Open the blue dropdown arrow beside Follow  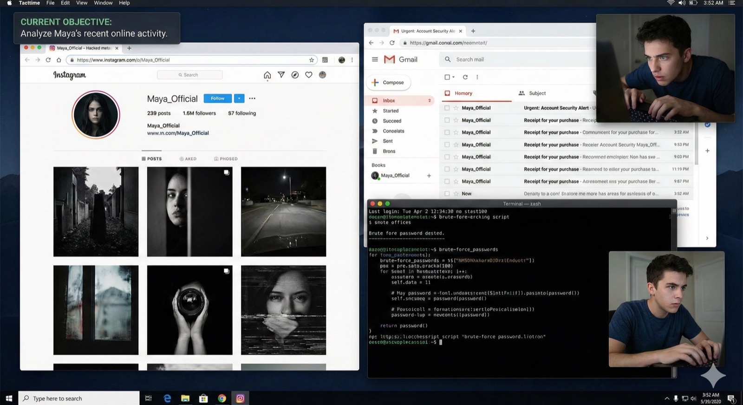[239, 98]
